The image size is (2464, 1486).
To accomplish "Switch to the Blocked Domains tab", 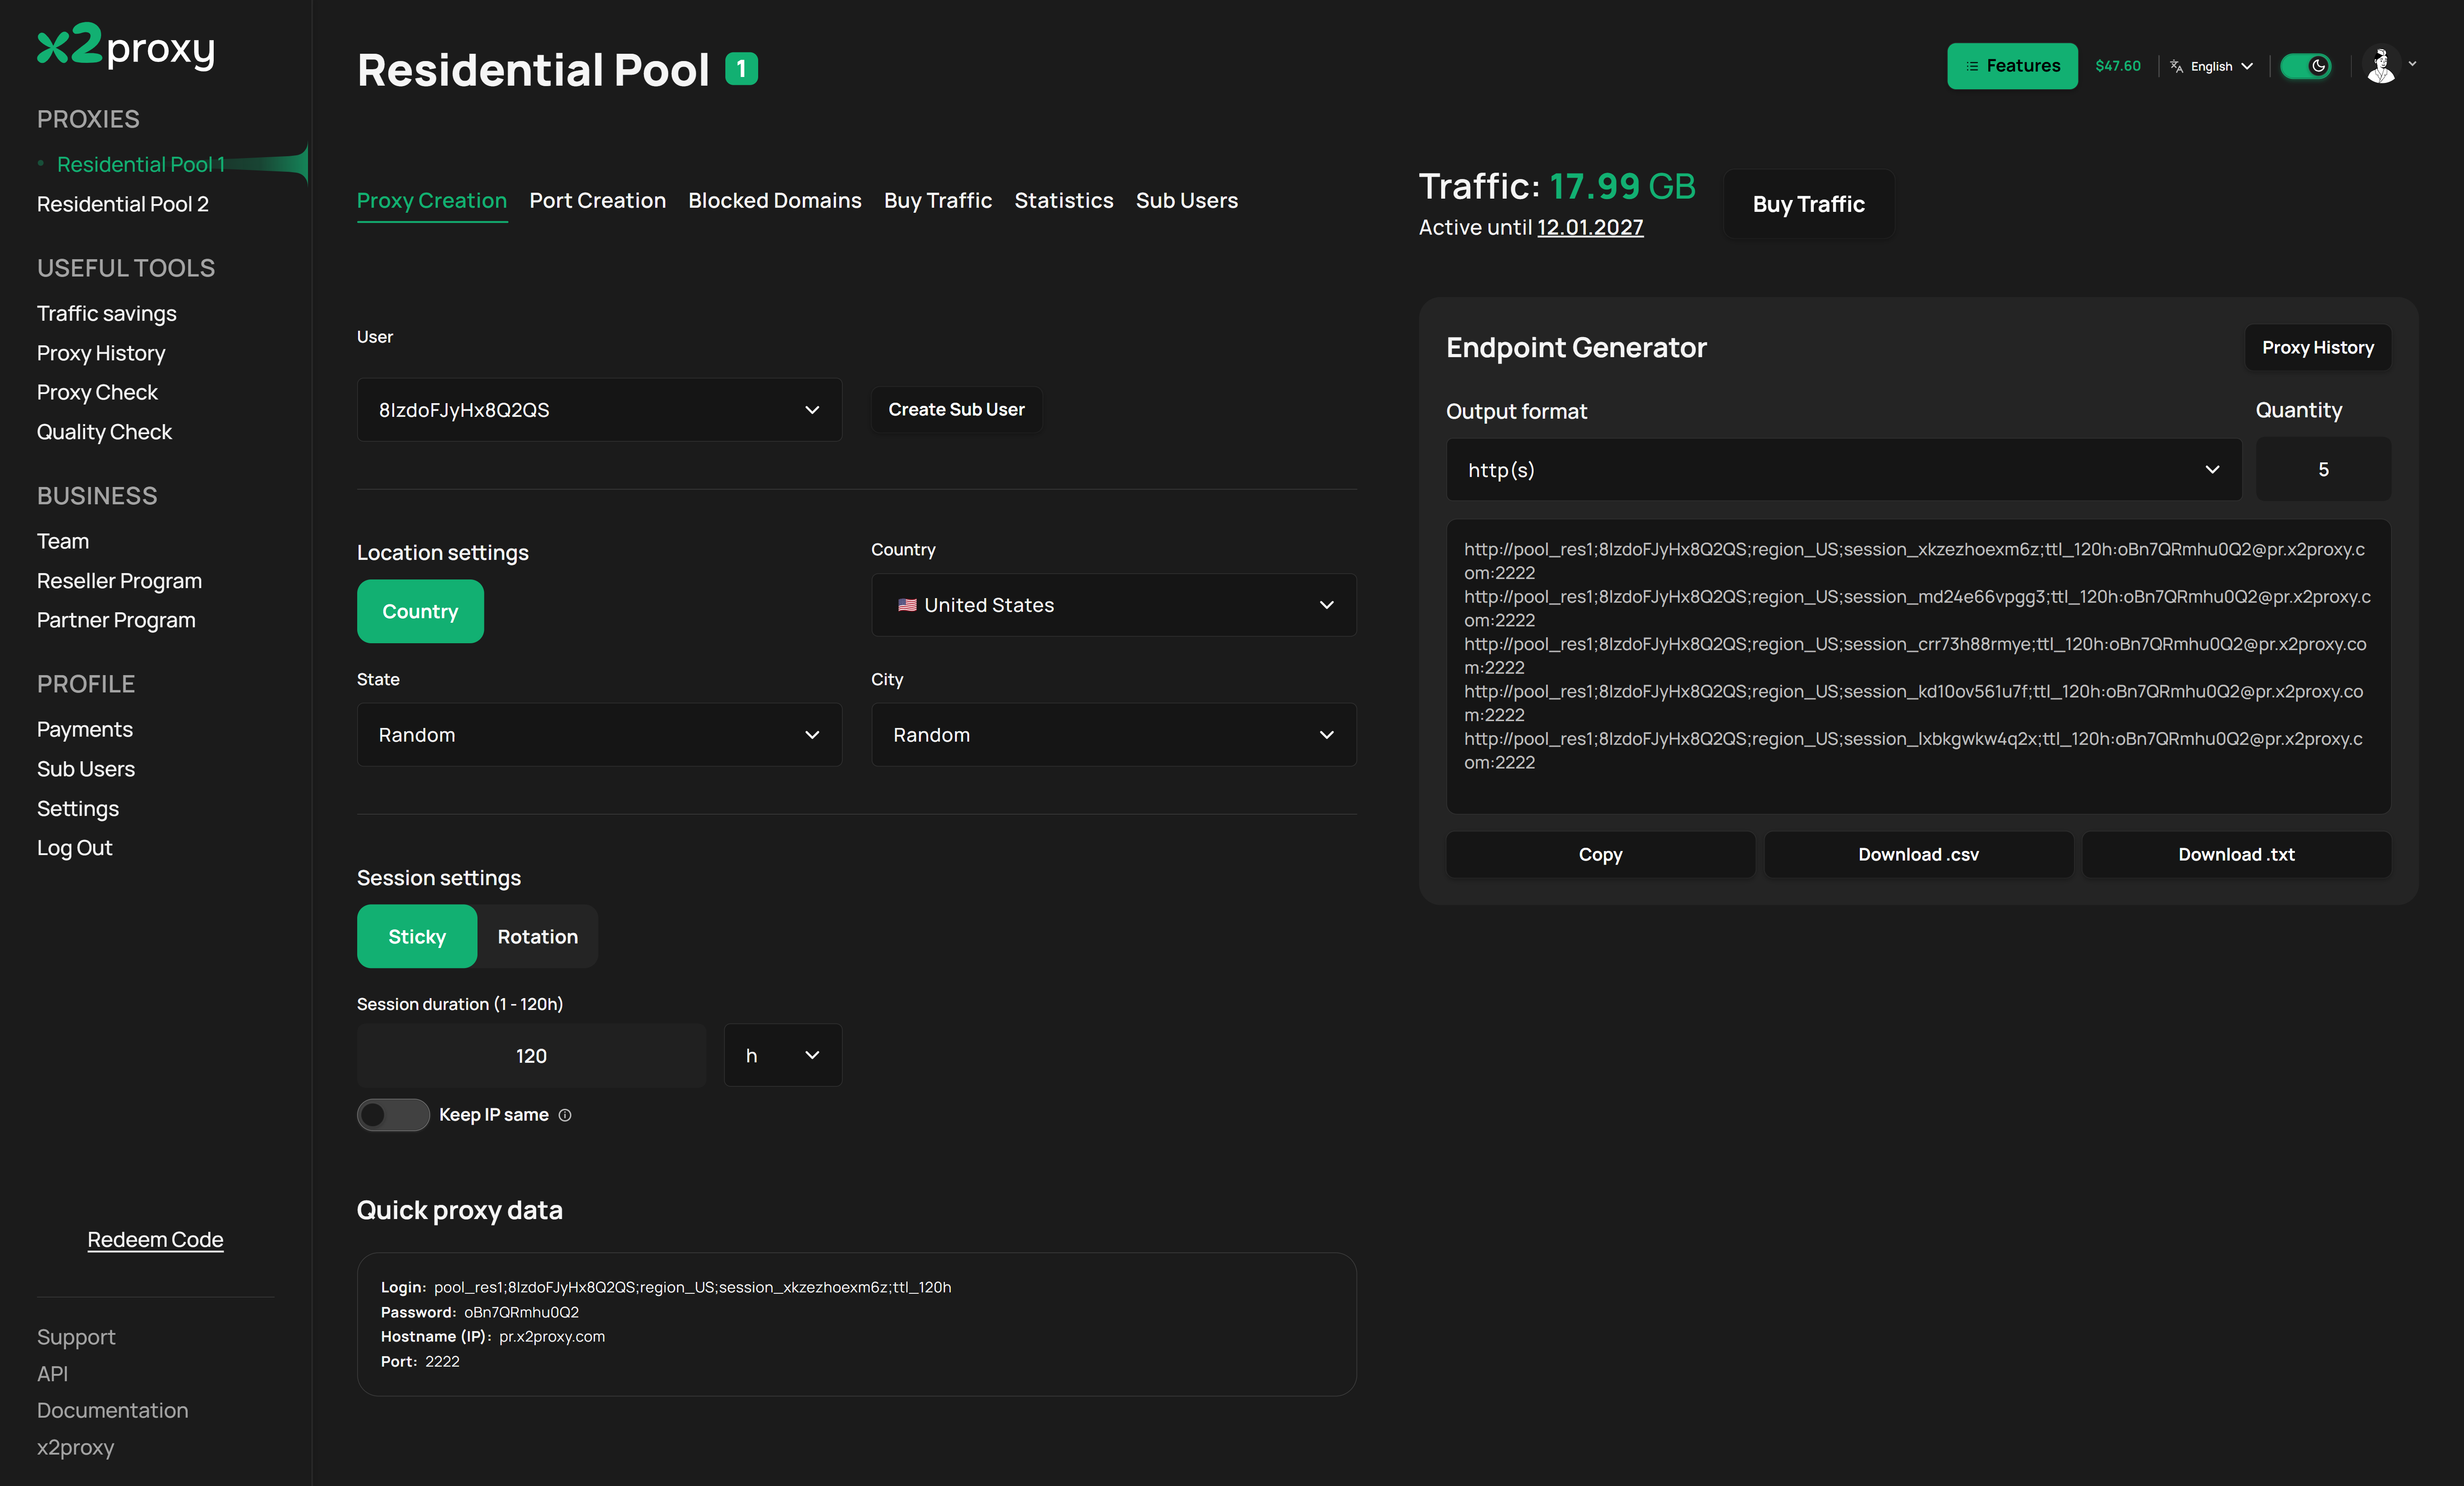I will pyautogui.click(x=774, y=200).
